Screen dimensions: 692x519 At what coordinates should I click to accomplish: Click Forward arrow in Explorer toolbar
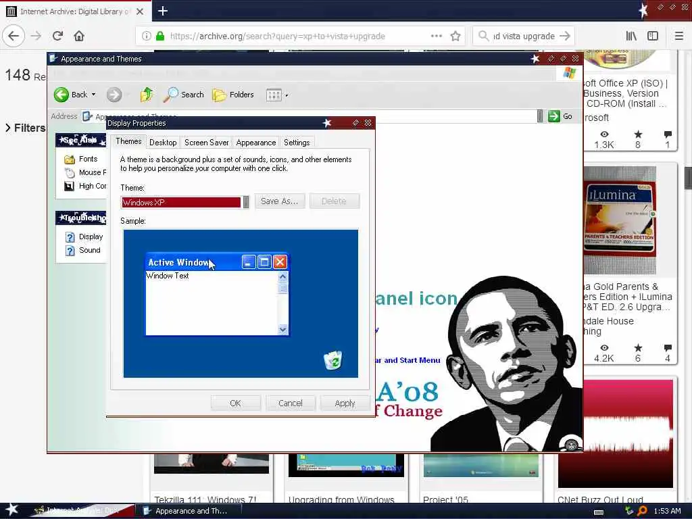tap(114, 95)
